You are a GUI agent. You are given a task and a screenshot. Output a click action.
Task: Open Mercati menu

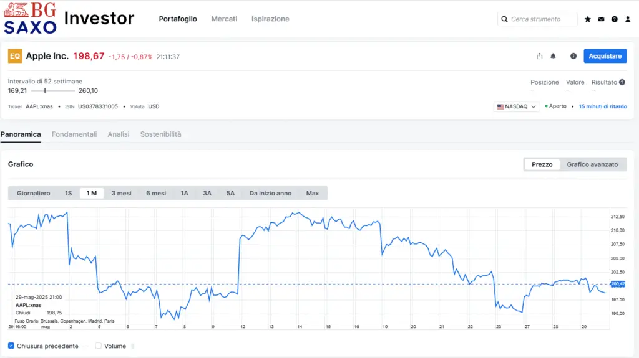point(224,19)
